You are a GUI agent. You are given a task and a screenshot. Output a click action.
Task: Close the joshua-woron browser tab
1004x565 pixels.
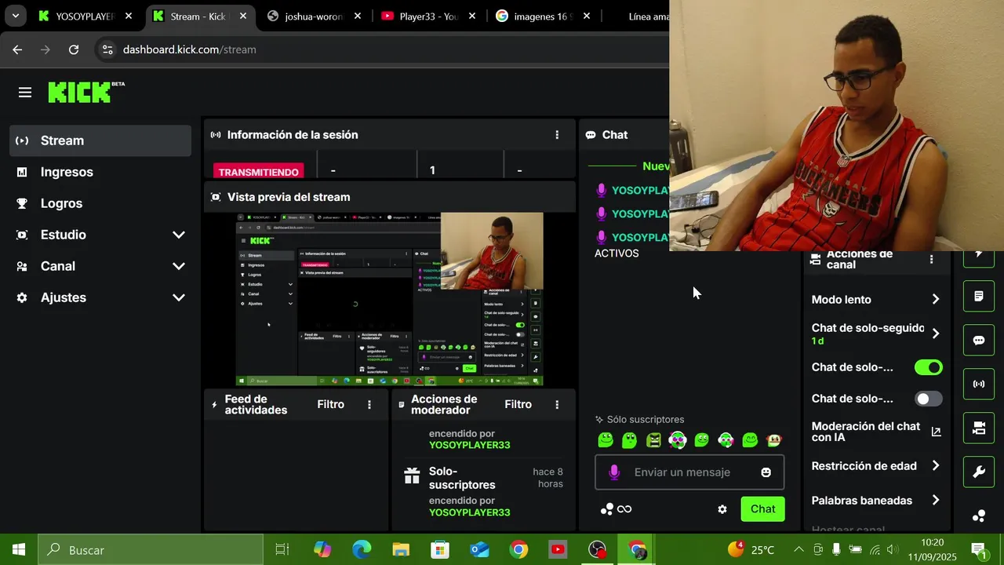click(x=358, y=16)
